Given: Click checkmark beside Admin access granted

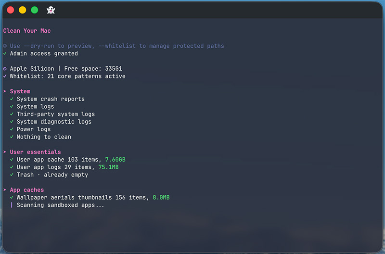Looking at the screenshot, I should [5, 53].
